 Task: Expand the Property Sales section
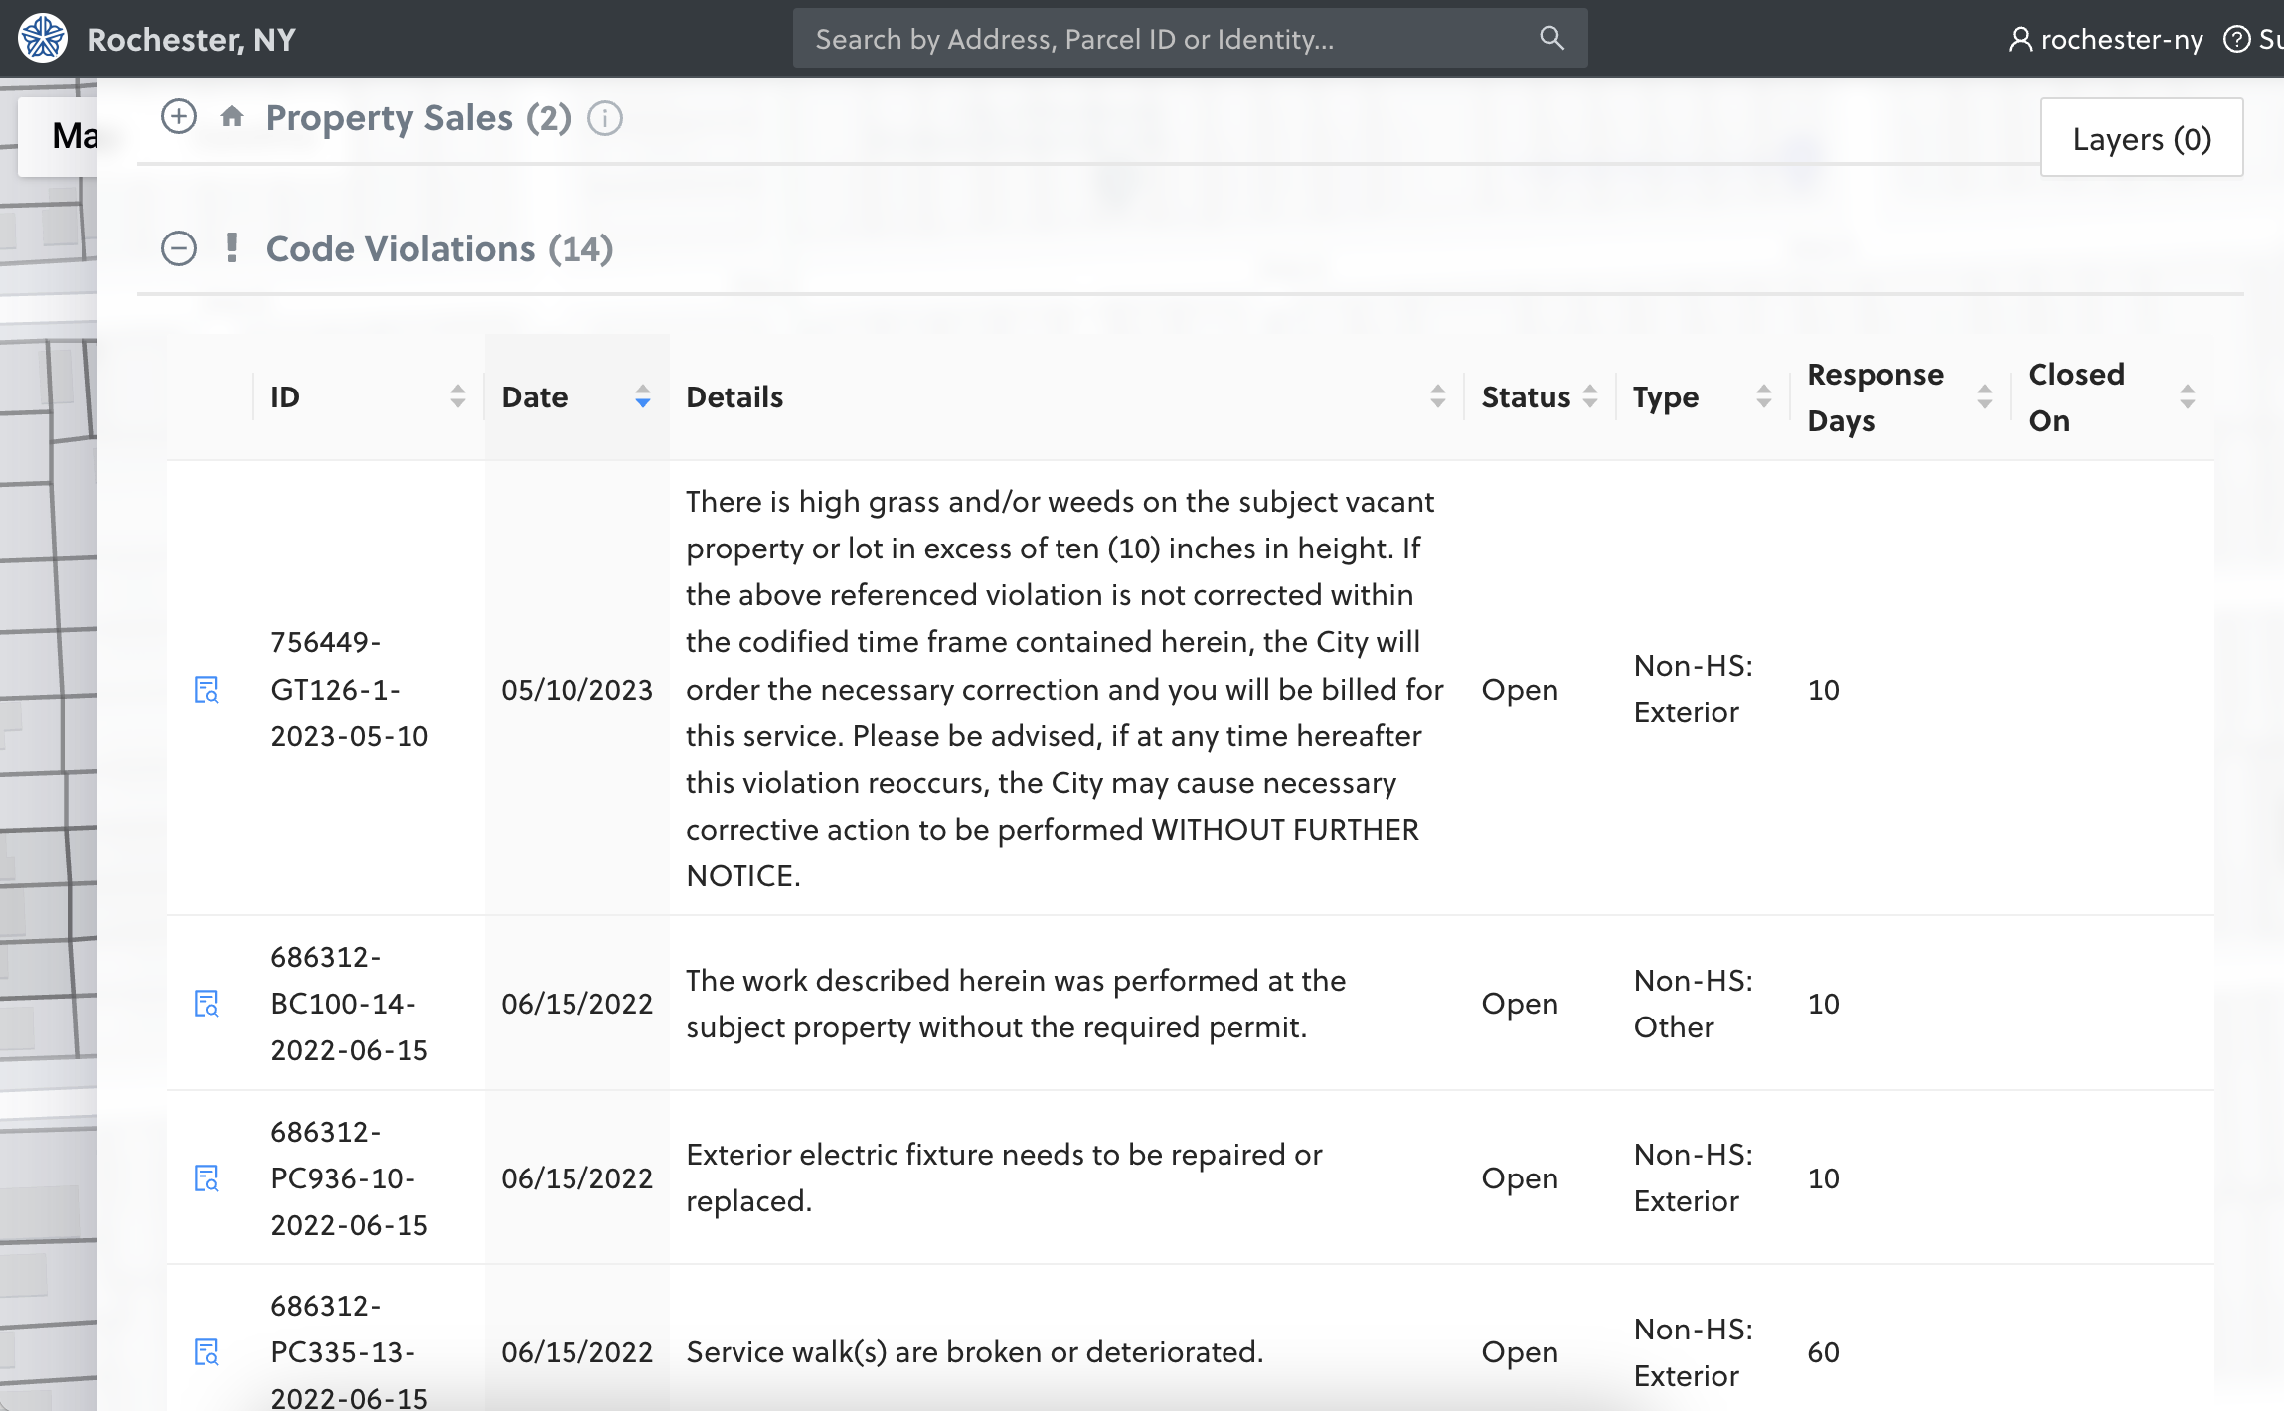pos(179,117)
